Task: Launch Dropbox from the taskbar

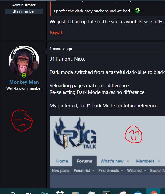Action: point(60,192)
